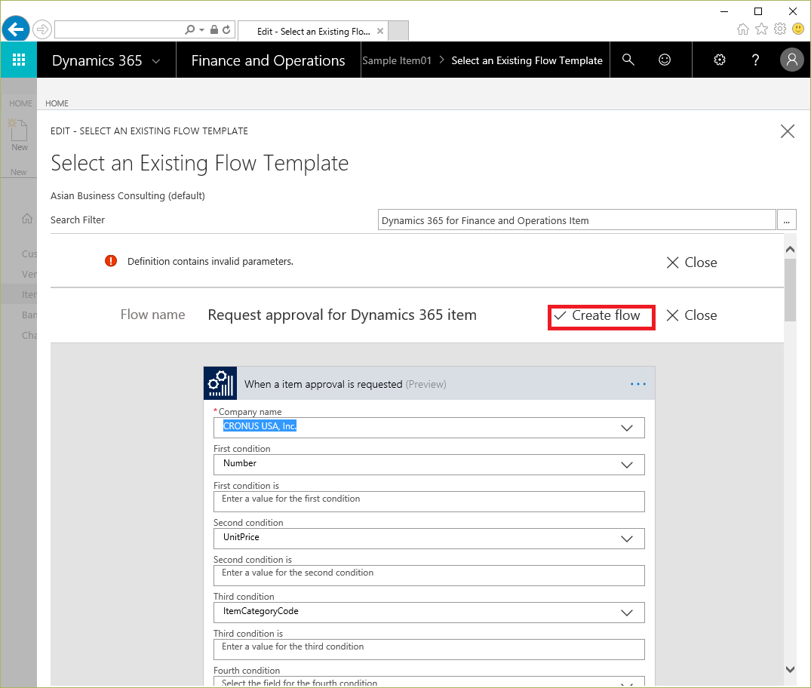Click the Second condition is input field
Screen dimensions: 811x688
(x=429, y=576)
